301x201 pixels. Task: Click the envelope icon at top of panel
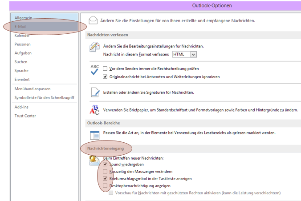pos(93,20)
